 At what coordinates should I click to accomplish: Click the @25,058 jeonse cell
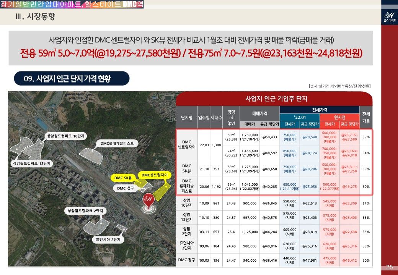310,186
